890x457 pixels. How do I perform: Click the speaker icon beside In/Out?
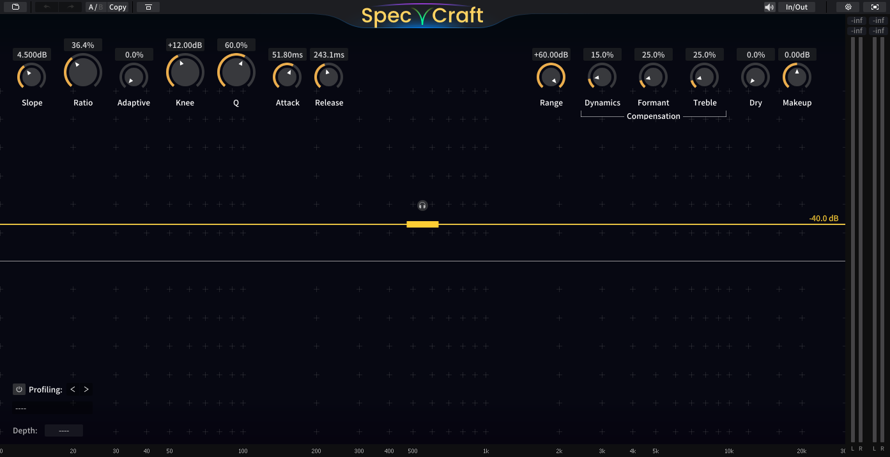[769, 7]
